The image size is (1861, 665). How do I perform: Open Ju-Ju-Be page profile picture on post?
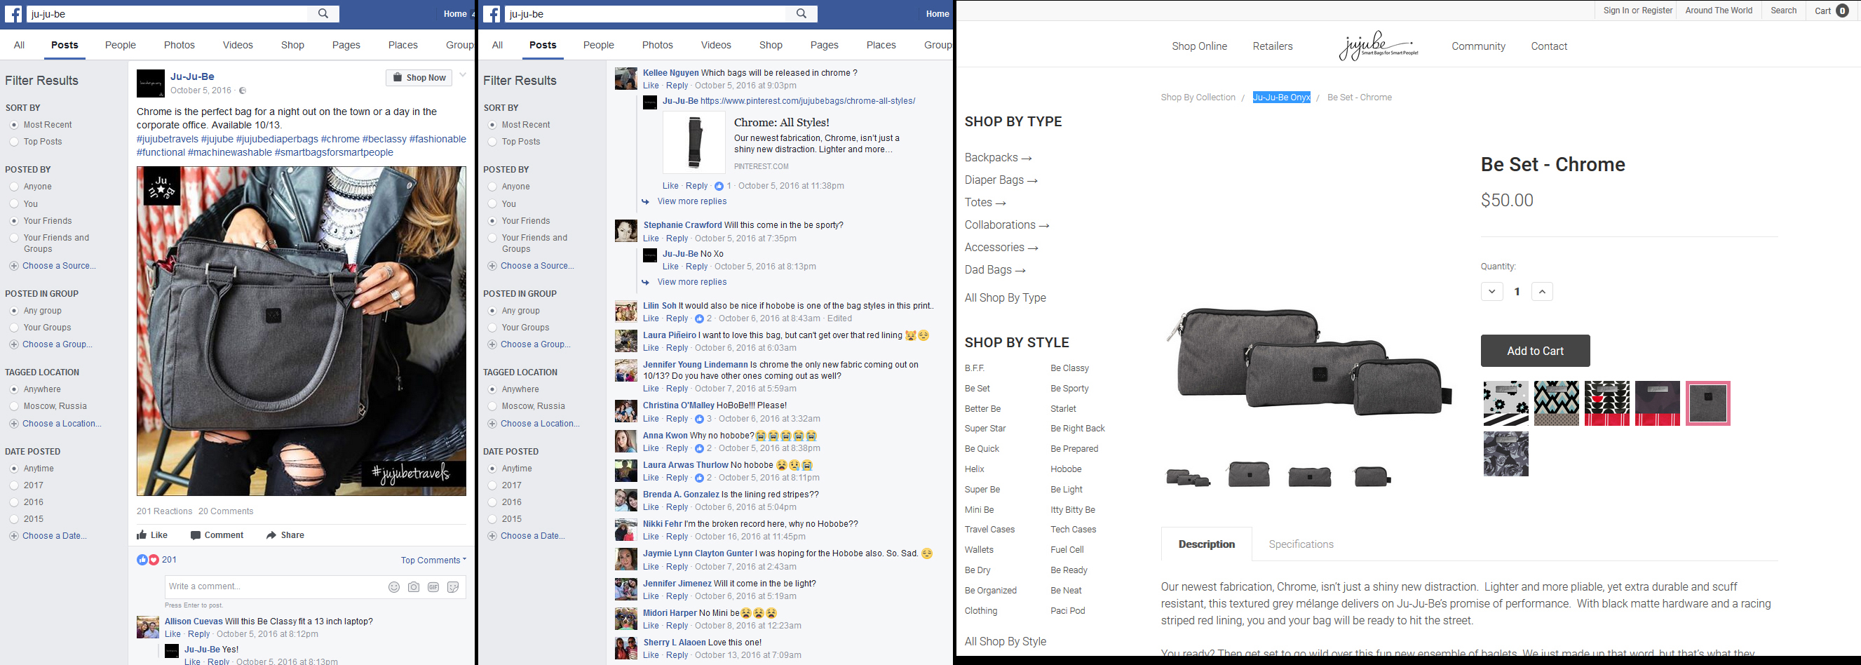pyautogui.click(x=150, y=84)
